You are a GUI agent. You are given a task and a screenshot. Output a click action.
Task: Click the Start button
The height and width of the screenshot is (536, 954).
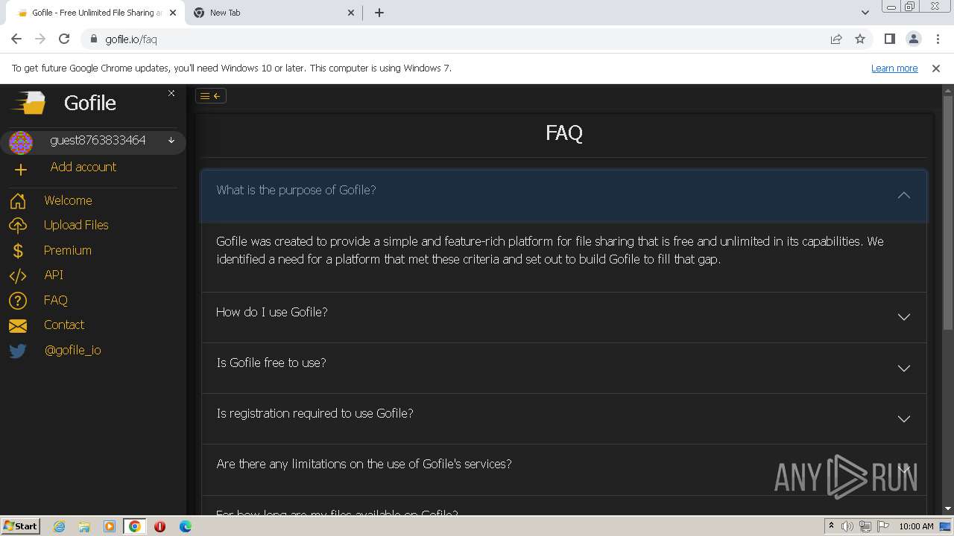tap(20, 526)
